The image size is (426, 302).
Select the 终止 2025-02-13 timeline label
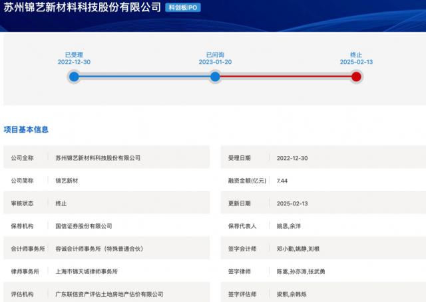(356, 58)
